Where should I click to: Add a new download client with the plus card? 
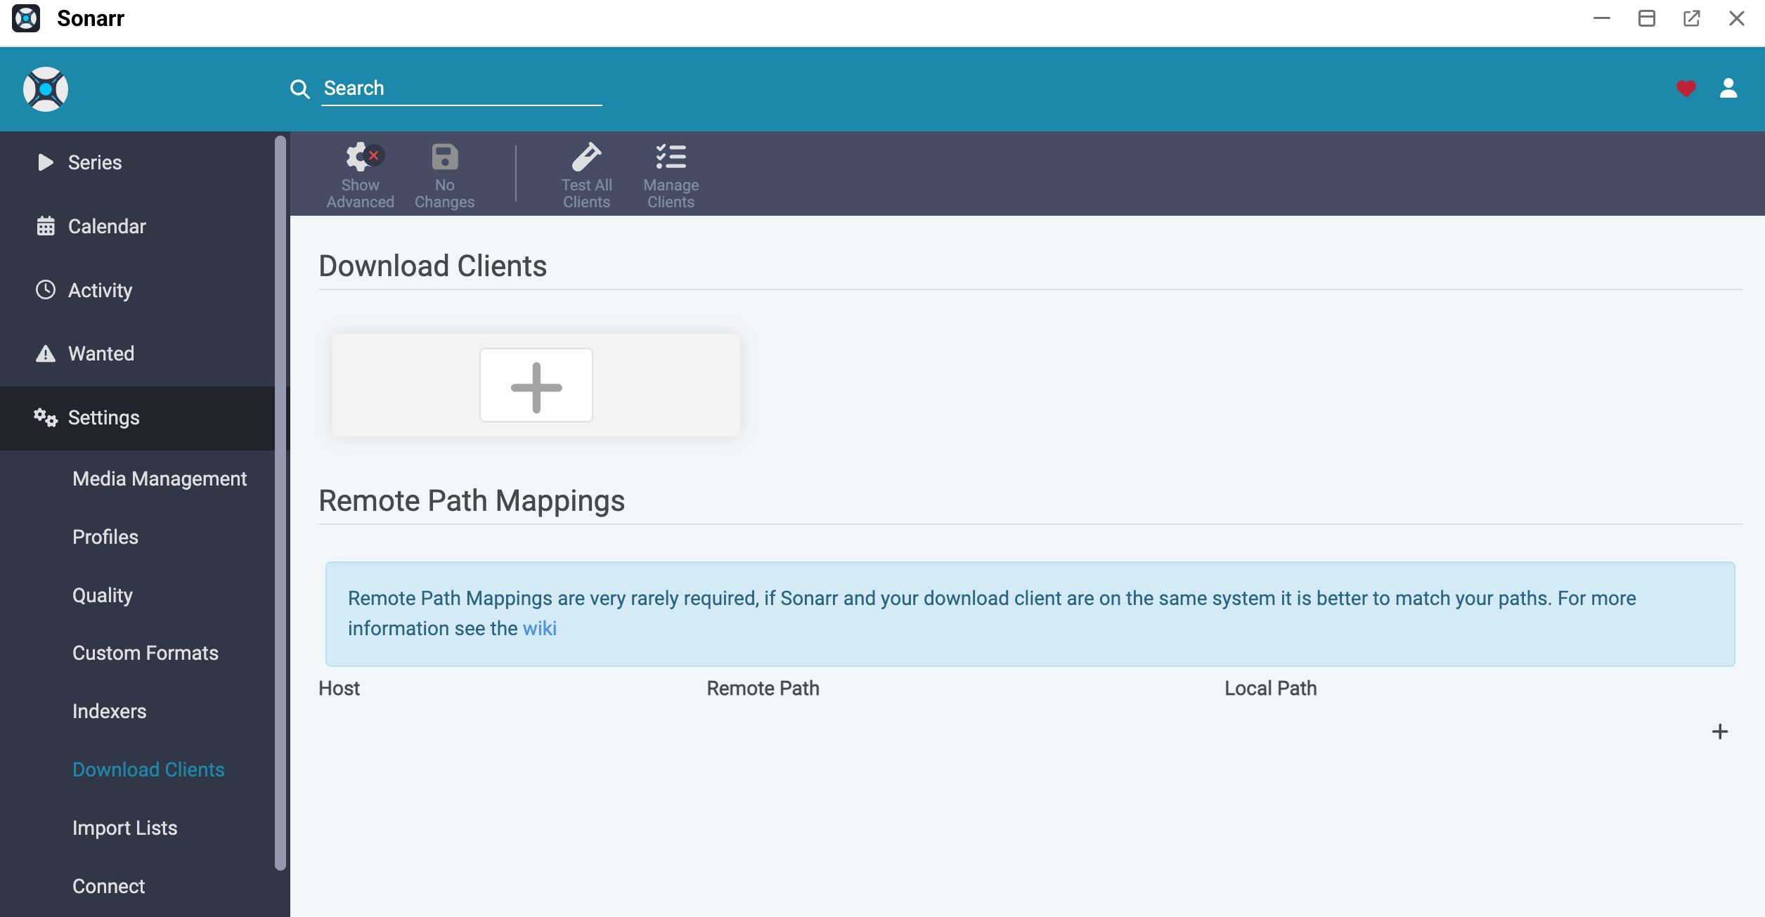coord(536,385)
